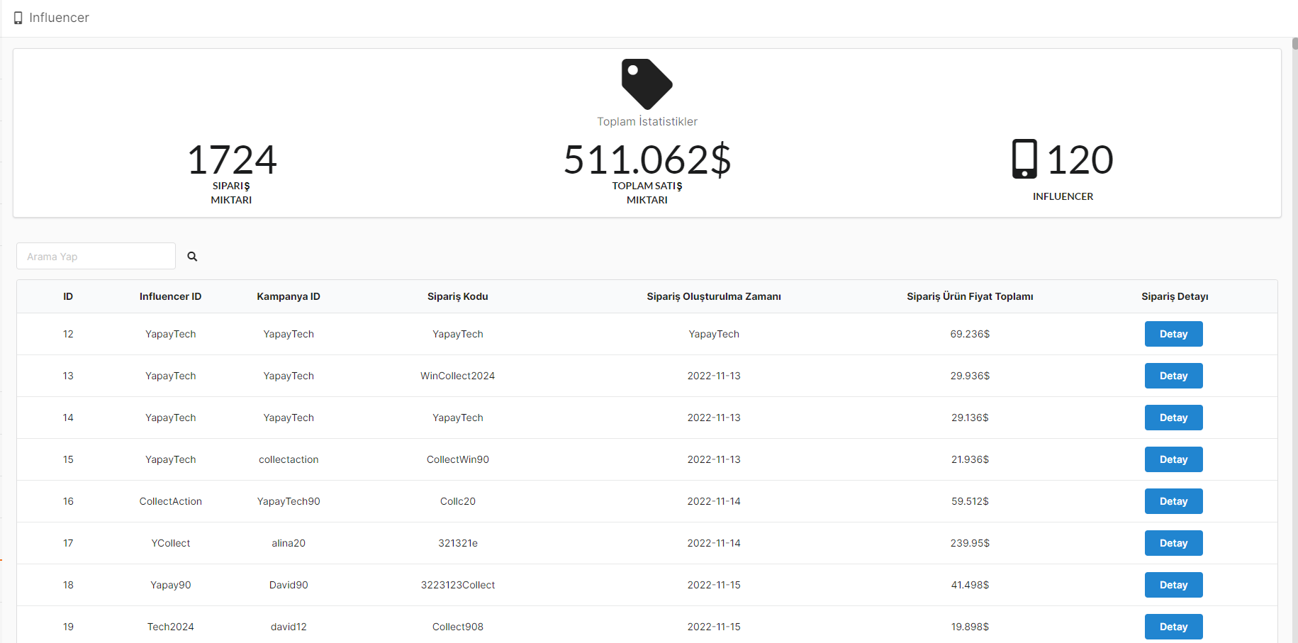This screenshot has height=643, width=1298.
Task: Open Detay for CollectWin90 order
Action: 1173,459
